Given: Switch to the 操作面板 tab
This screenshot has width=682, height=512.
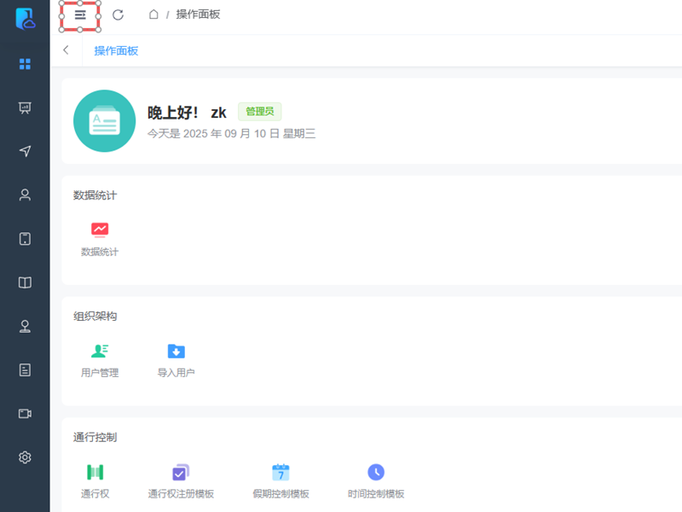Looking at the screenshot, I should tap(116, 50).
